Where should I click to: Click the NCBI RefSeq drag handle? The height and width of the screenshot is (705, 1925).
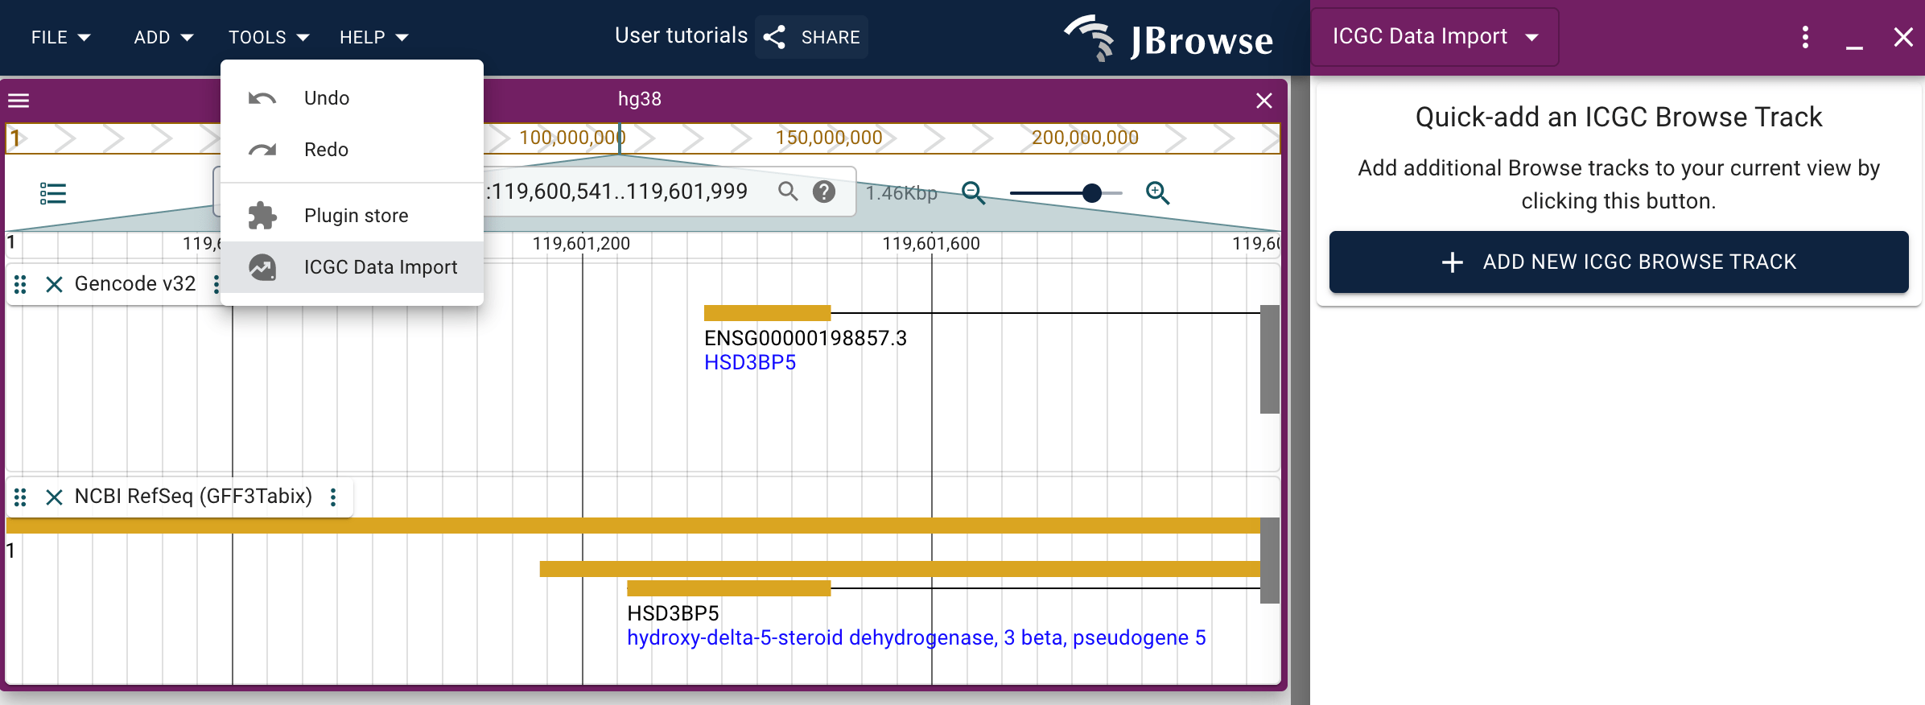pos(21,497)
